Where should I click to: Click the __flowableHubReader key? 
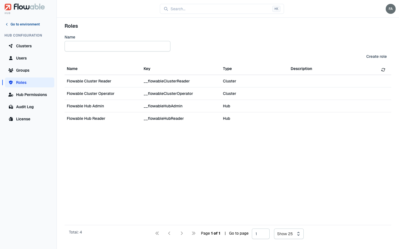click(164, 118)
